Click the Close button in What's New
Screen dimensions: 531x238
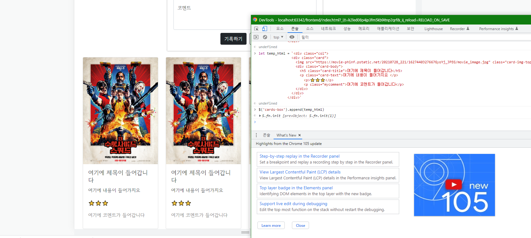tap(300, 226)
